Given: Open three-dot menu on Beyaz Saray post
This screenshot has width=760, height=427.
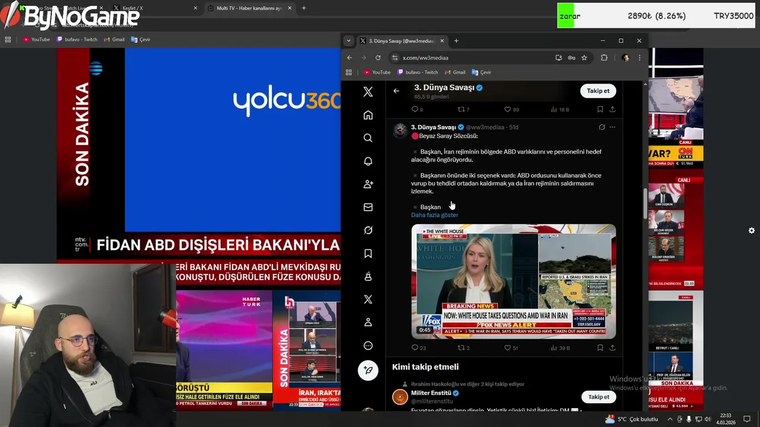Looking at the screenshot, I should point(612,127).
